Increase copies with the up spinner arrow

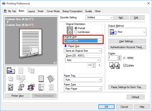tap(119, 57)
